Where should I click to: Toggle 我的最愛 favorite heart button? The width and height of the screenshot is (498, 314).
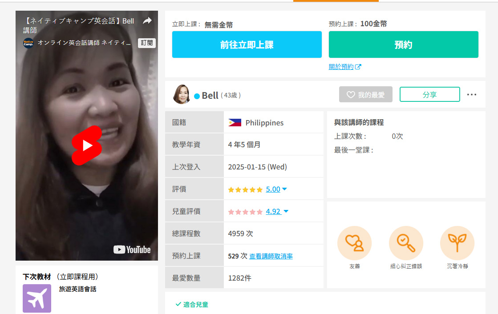point(365,94)
